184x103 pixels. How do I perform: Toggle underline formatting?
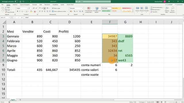22,11
